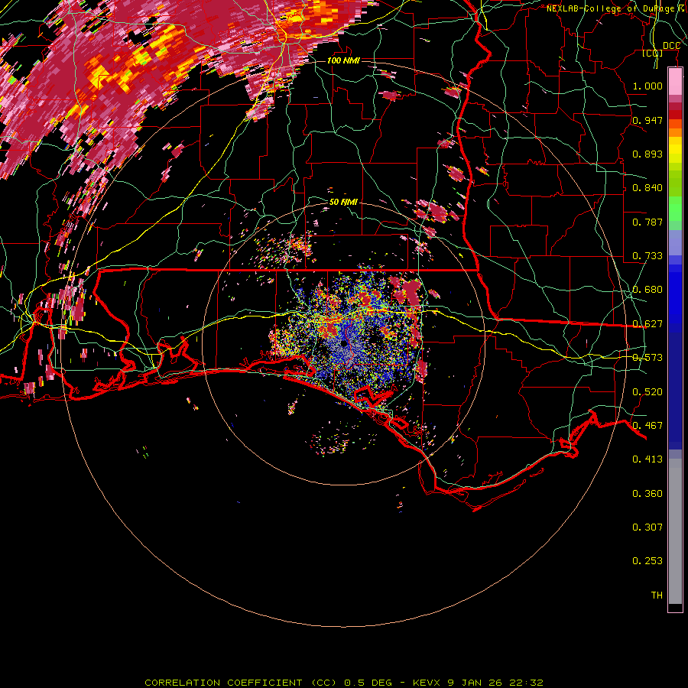Click the 0.413 legend value

[647, 459]
